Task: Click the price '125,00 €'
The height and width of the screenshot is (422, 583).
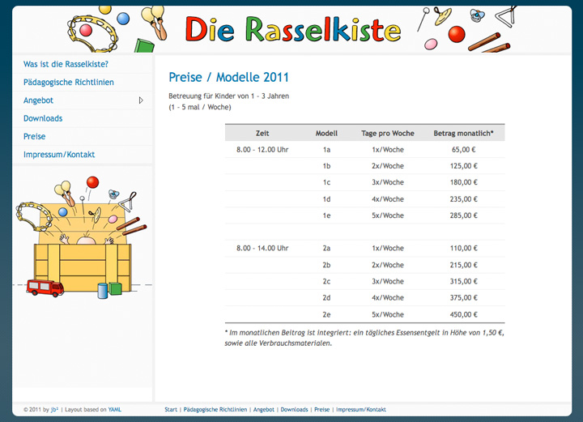Action: (x=463, y=166)
